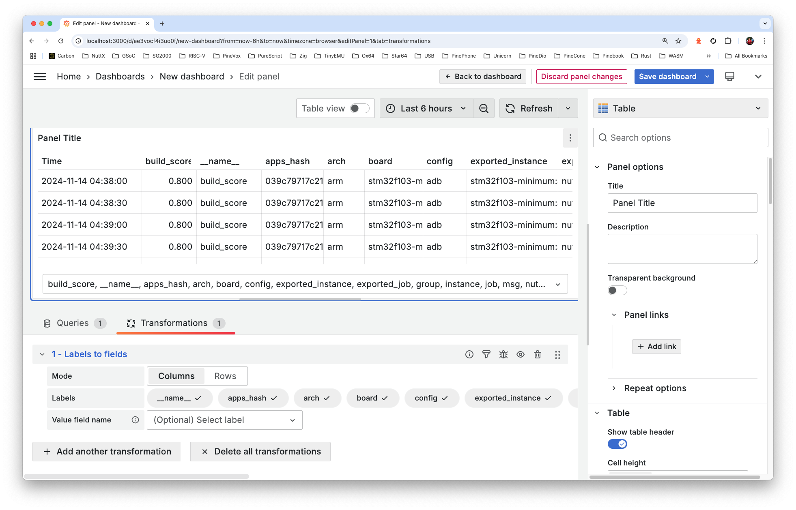Collapse the top toolbar chevron

click(x=758, y=77)
